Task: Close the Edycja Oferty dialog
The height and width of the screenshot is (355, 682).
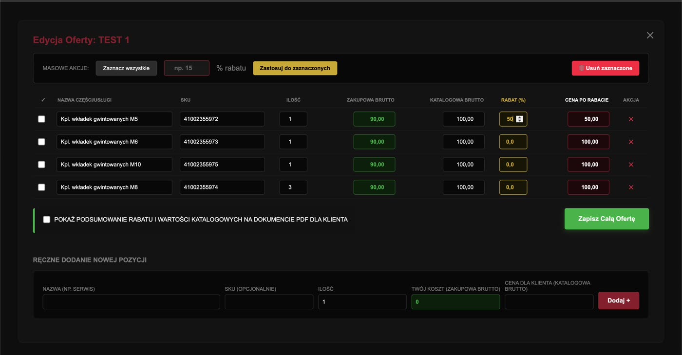Action: point(650,35)
